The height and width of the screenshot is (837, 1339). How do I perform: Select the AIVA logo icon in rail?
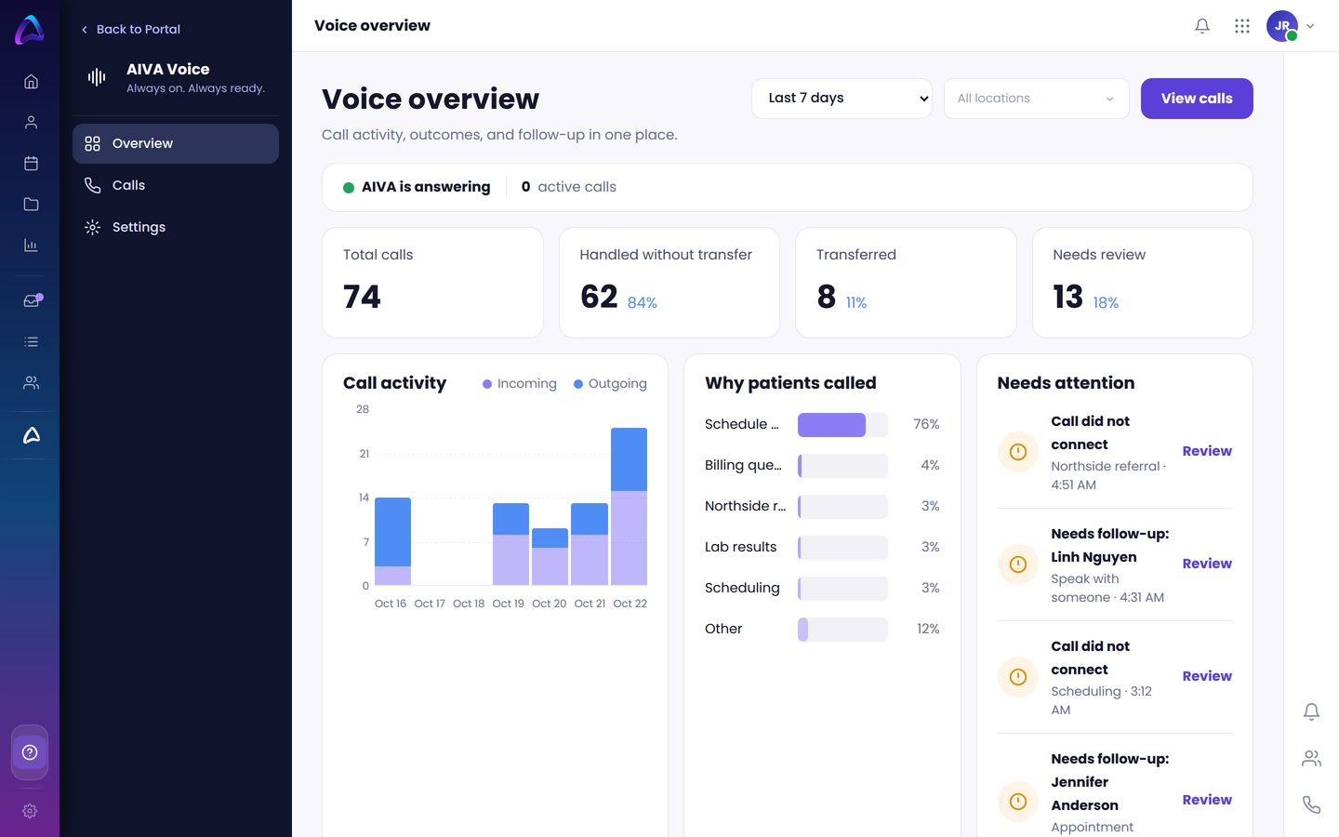[31, 435]
